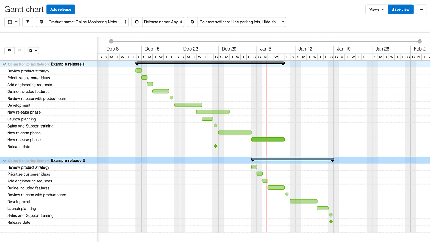The image size is (430, 242).
Task: Open the Views dropdown
Action: point(376,9)
